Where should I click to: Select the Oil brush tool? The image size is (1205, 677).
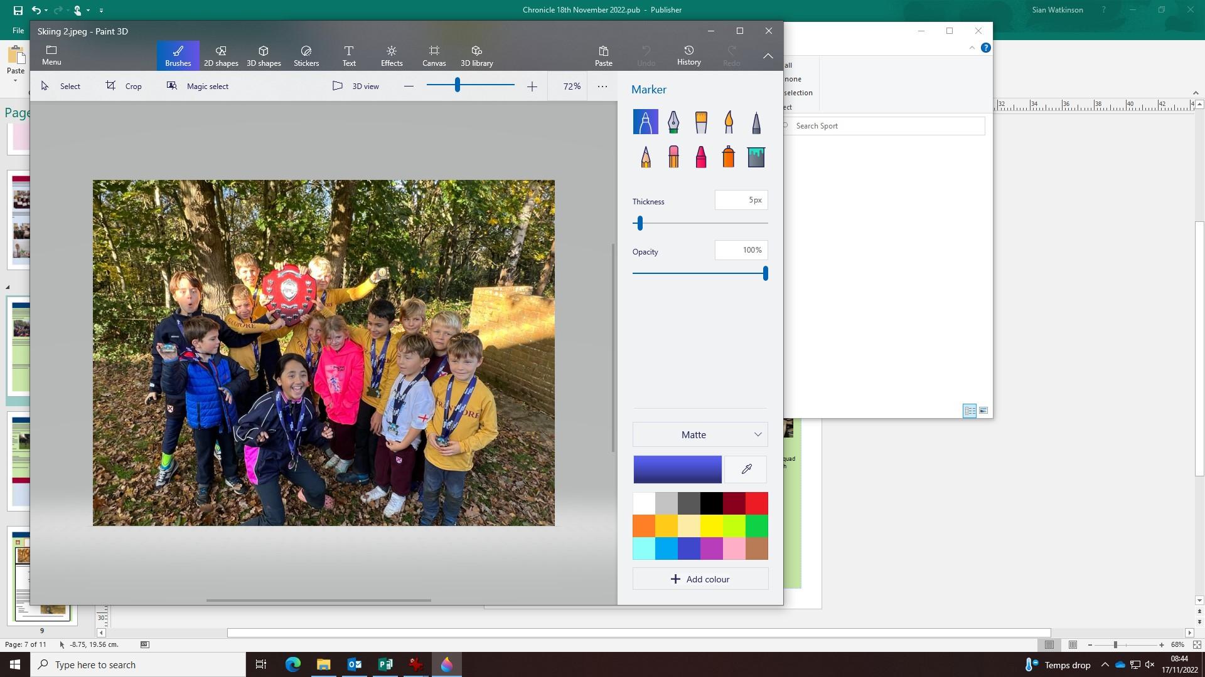[701, 122]
